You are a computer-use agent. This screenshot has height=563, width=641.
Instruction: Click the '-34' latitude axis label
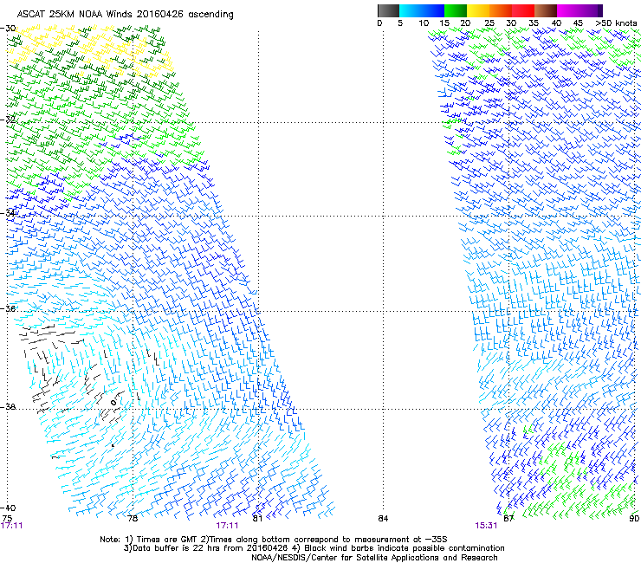click(8, 213)
